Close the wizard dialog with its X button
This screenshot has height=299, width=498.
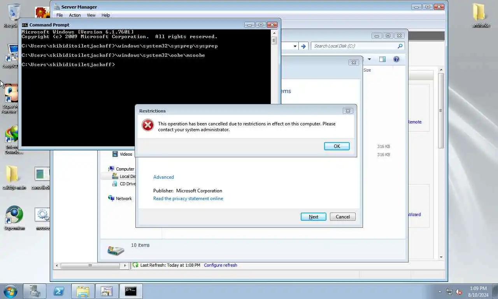[353, 62]
